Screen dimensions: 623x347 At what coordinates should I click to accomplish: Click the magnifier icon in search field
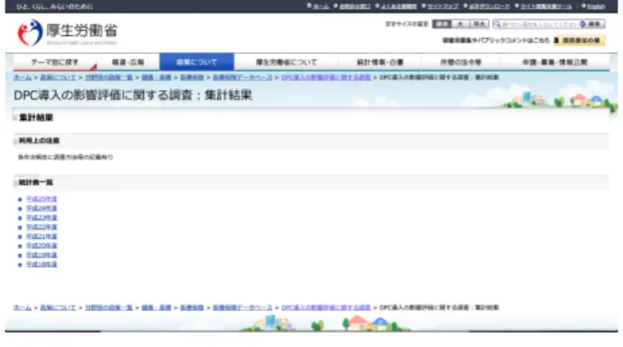click(497, 24)
